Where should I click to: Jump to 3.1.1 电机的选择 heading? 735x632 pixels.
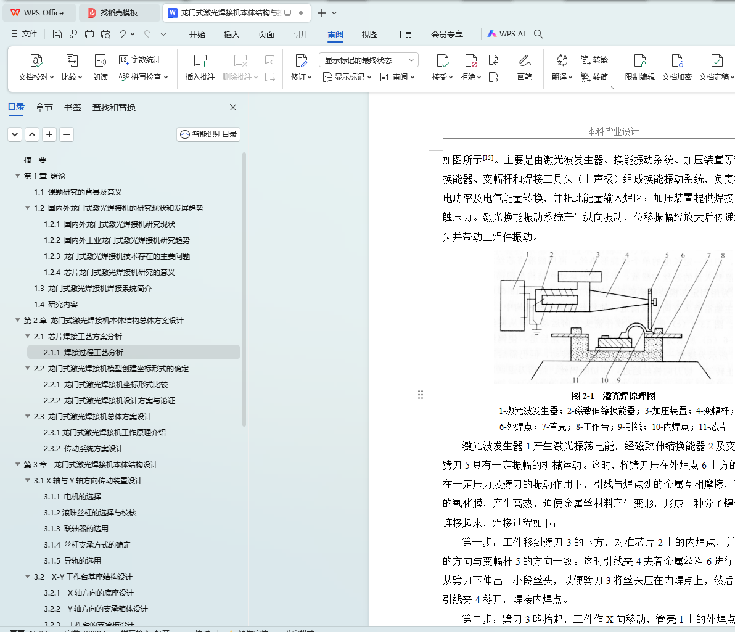point(72,496)
